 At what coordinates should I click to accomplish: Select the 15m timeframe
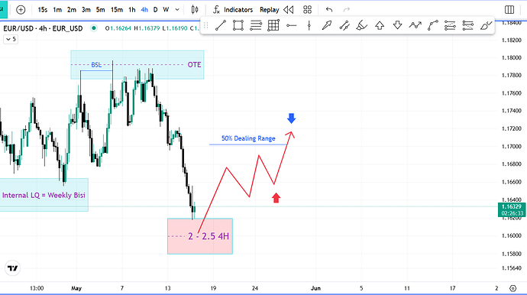tap(117, 10)
